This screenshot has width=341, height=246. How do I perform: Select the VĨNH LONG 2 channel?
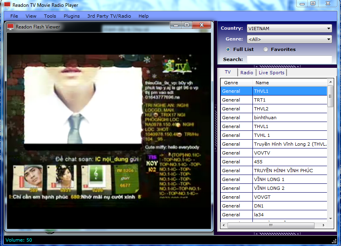pyautogui.click(x=274, y=188)
